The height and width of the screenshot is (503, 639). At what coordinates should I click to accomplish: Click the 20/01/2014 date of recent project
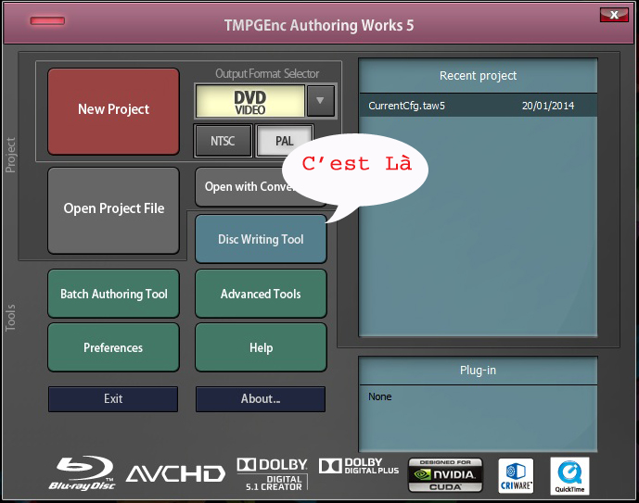[548, 106]
